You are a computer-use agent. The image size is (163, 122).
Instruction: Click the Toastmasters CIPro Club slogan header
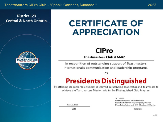click(x=51, y=5)
